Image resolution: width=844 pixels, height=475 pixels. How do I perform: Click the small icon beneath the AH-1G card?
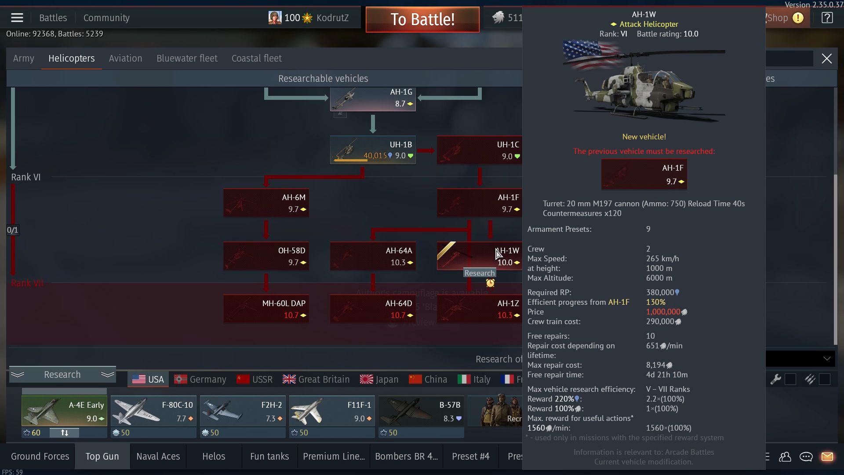click(340, 114)
